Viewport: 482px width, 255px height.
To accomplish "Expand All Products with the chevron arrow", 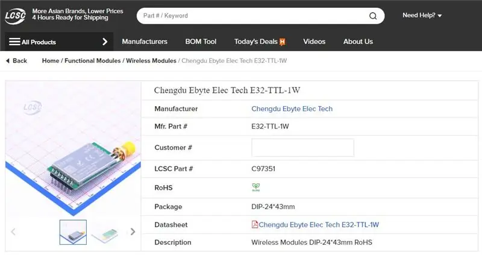I will pyautogui.click(x=105, y=42).
